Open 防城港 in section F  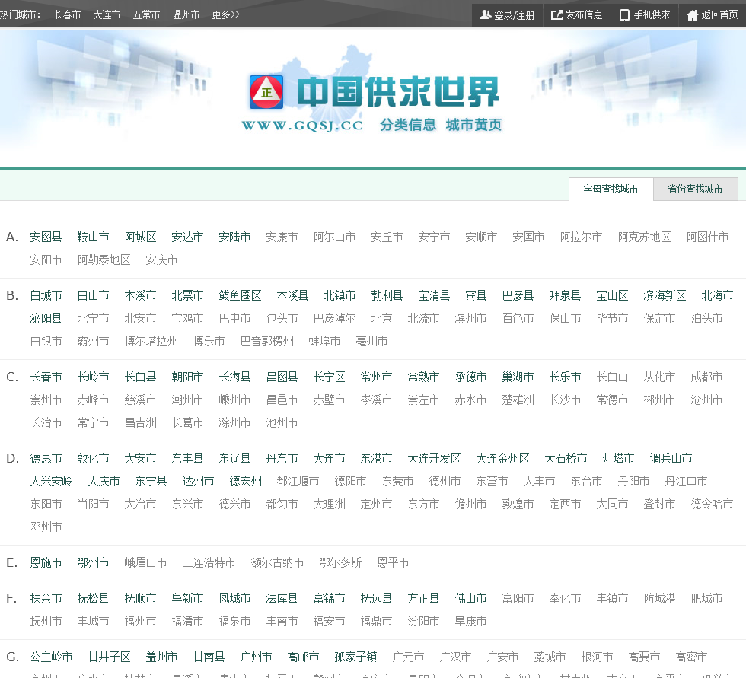(x=659, y=599)
